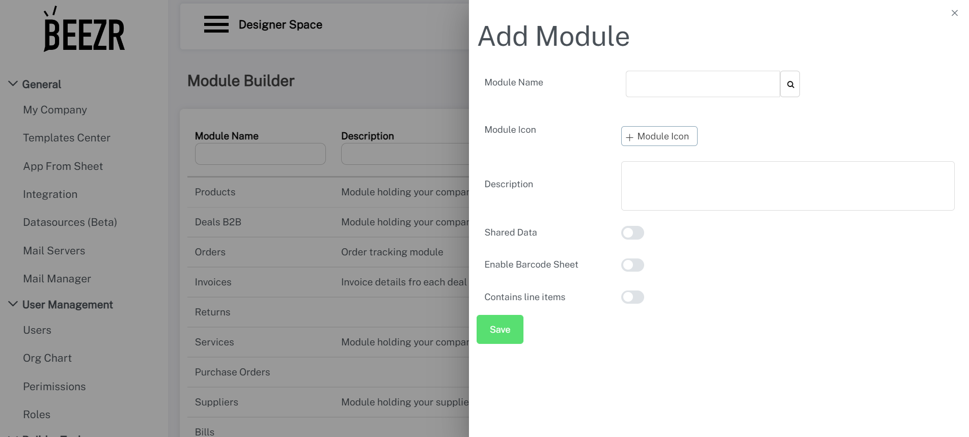This screenshot has height=437, width=969.
Task: Open Org Chart in sidebar
Action: (x=47, y=358)
